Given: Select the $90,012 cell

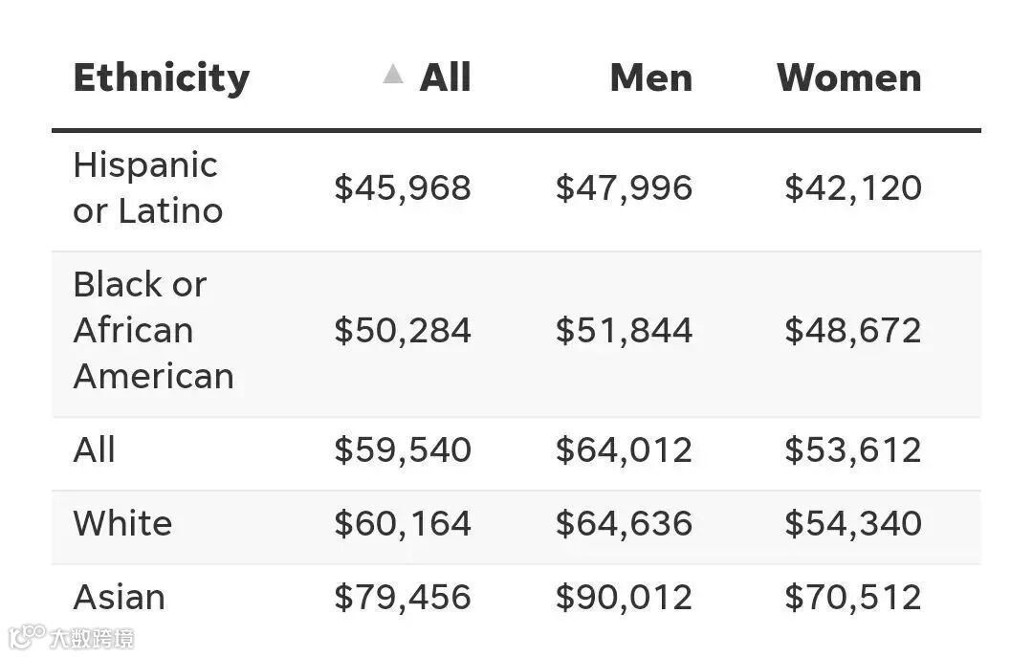Looking at the screenshot, I should 624,597.
